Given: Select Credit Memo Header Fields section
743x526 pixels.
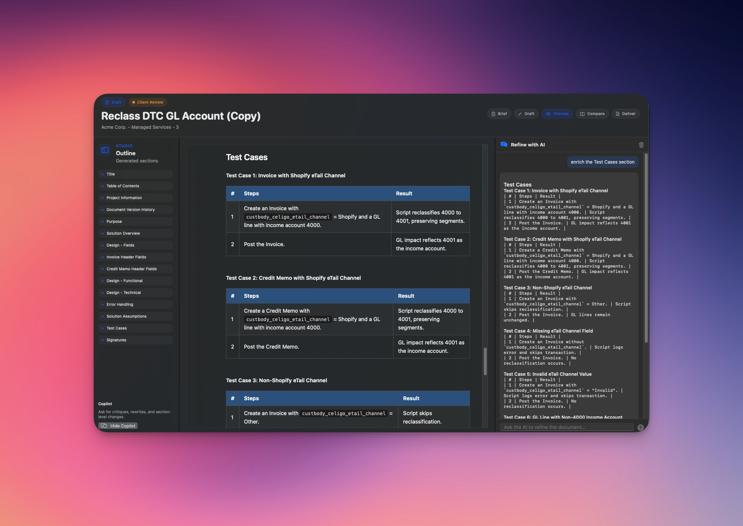Looking at the screenshot, I should pyautogui.click(x=135, y=269).
